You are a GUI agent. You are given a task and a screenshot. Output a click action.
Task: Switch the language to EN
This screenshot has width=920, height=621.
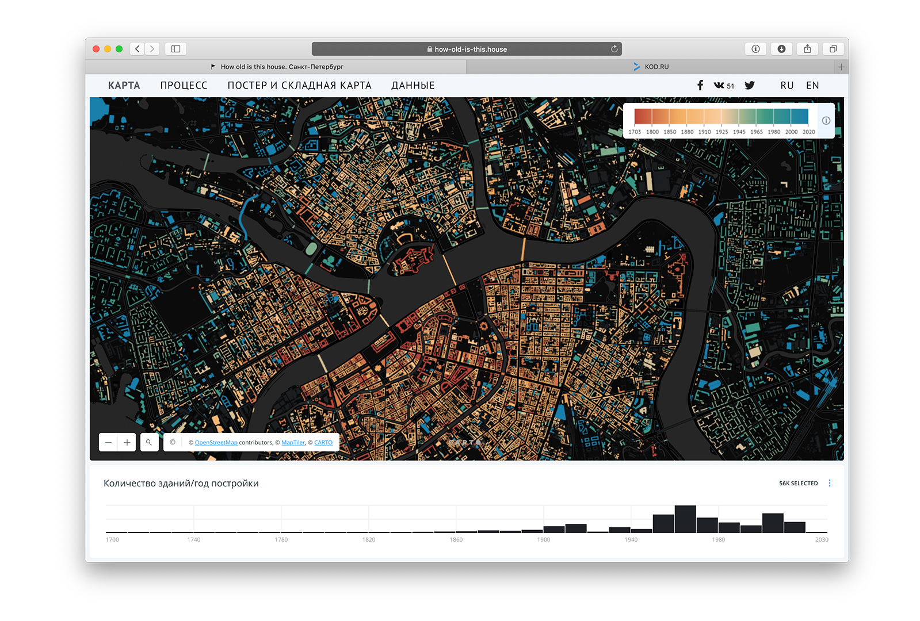[x=812, y=85]
